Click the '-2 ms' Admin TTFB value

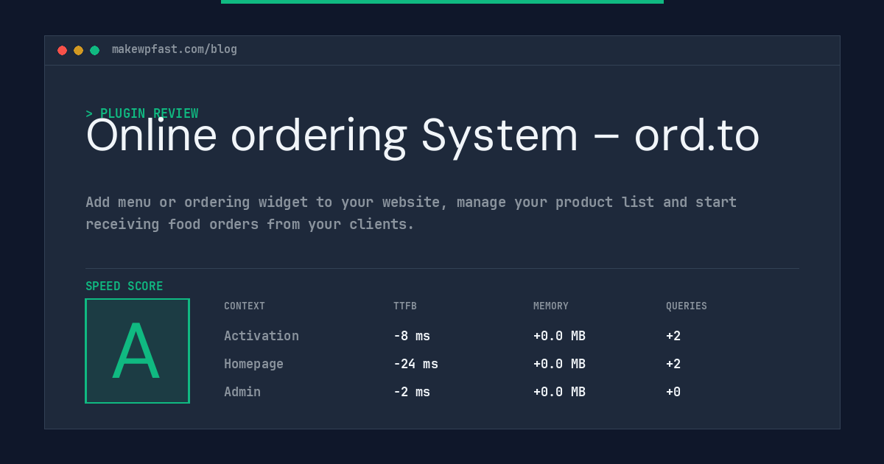click(412, 392)
